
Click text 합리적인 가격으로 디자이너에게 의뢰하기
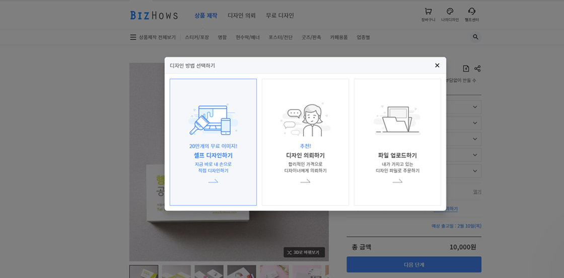tap(305, 167)
